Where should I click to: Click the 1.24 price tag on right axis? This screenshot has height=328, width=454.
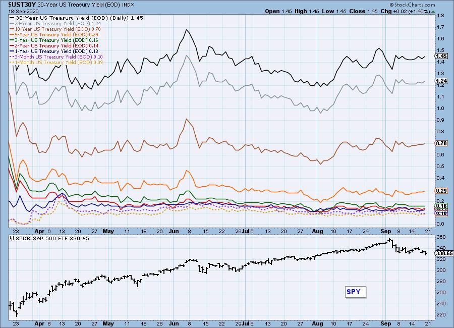pos(441,81)
